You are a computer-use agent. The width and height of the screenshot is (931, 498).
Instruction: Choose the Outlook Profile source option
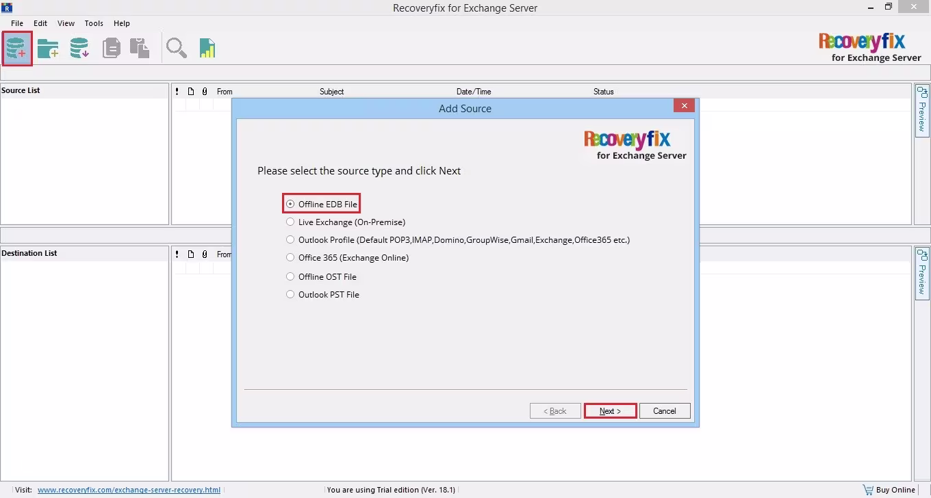click(x=458, y=239)
